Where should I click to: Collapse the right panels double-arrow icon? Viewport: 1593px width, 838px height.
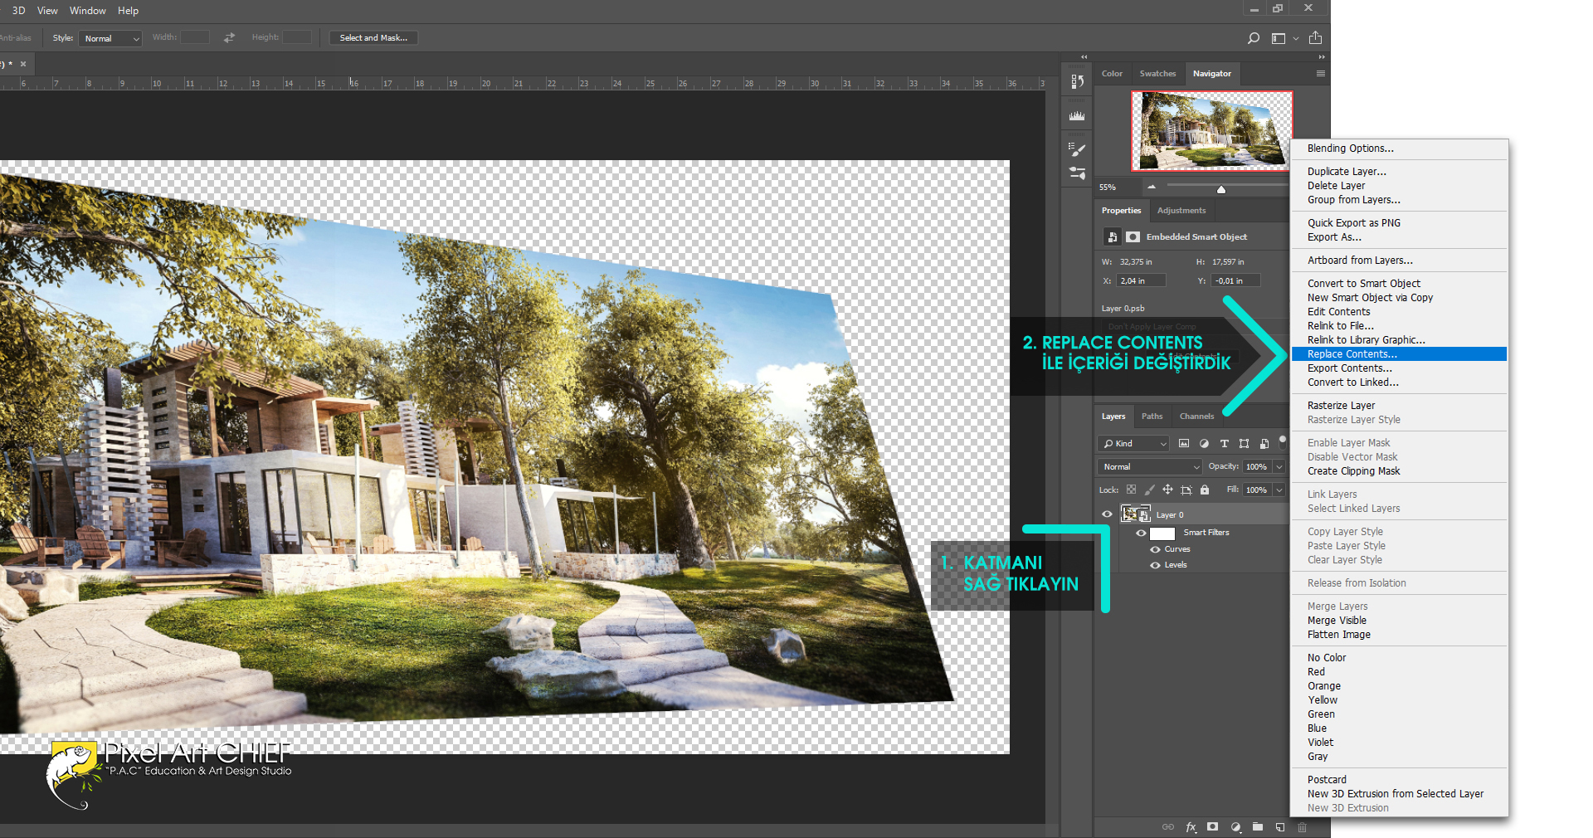(x=1321, y=57)
